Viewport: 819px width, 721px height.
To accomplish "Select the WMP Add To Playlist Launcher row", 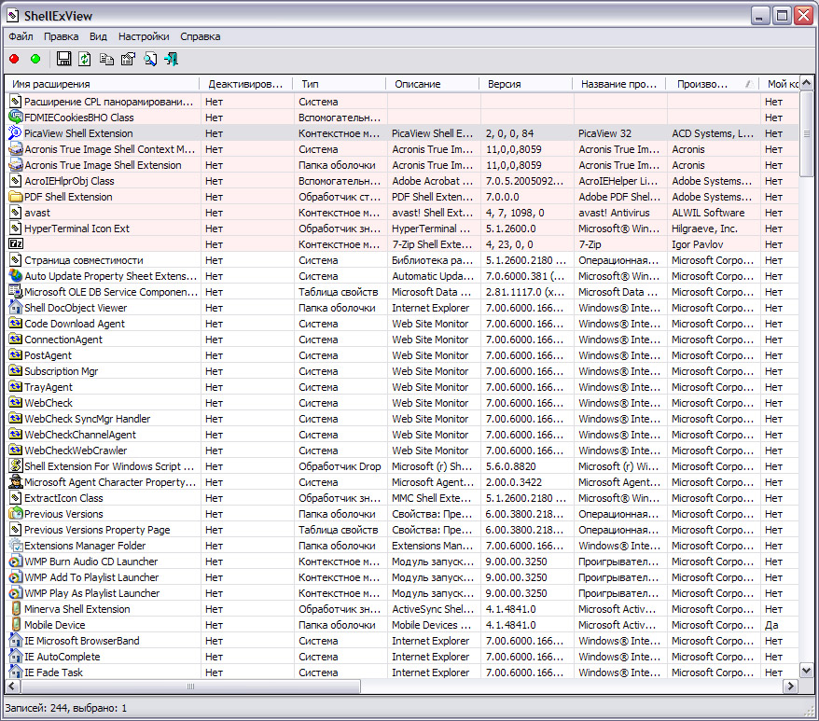I will coord(401,576).
